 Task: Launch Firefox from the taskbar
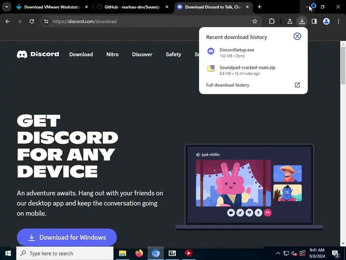click(x=139, y=253)
